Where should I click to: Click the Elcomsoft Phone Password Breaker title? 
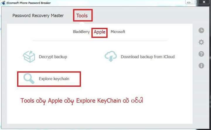coord(28,3)
